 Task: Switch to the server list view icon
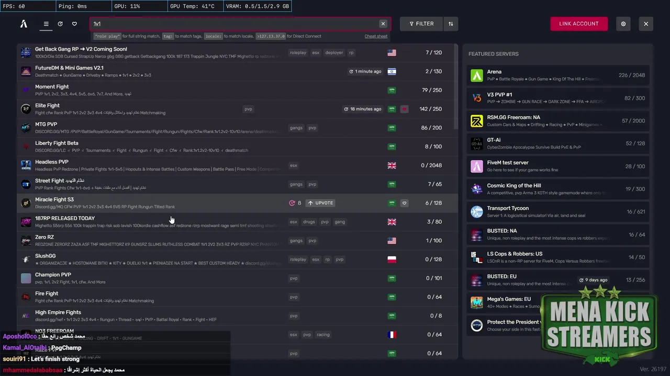click(46, 24)
